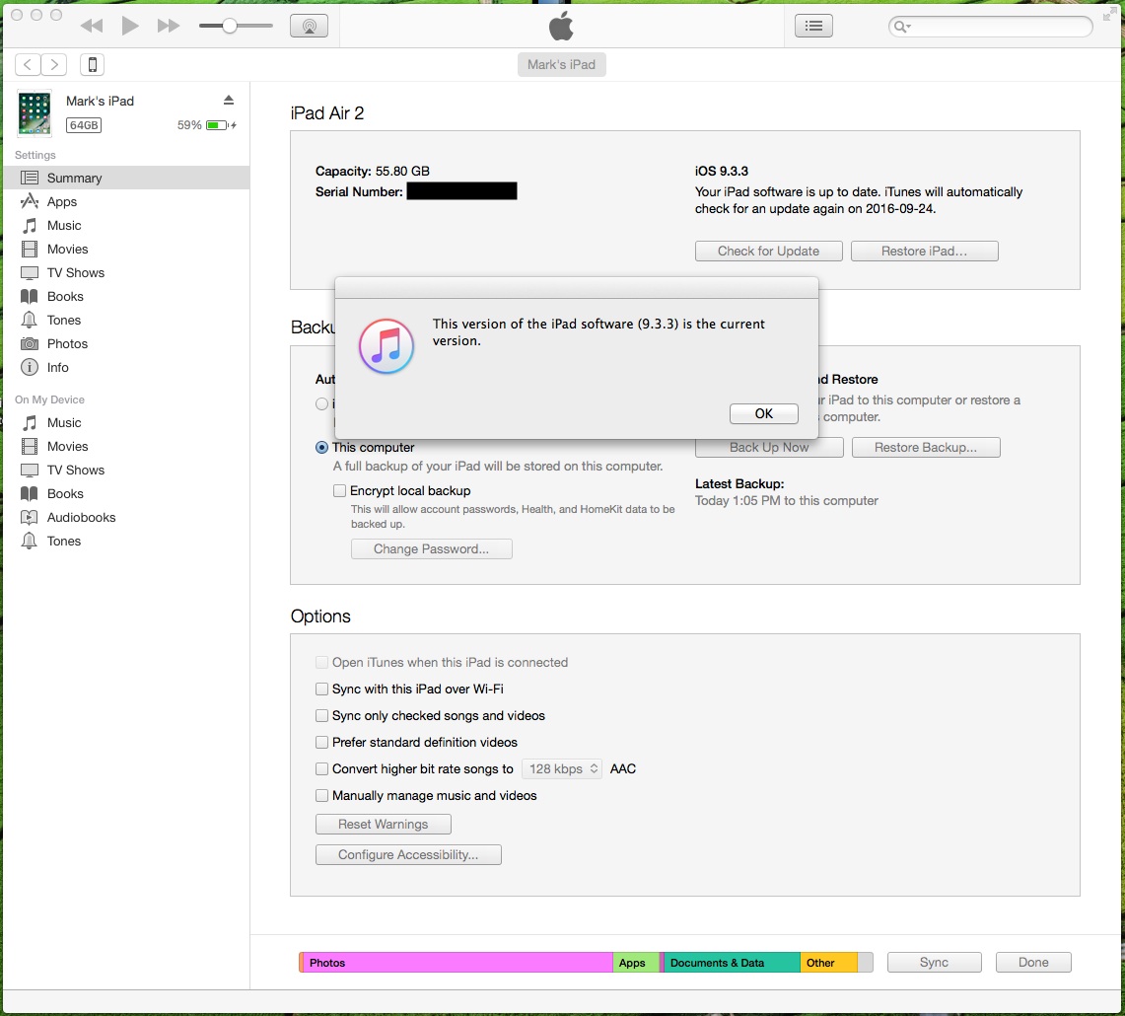Click the Info icon in sidebar
Viewport: 1125px width, 1016px height.
30,368
